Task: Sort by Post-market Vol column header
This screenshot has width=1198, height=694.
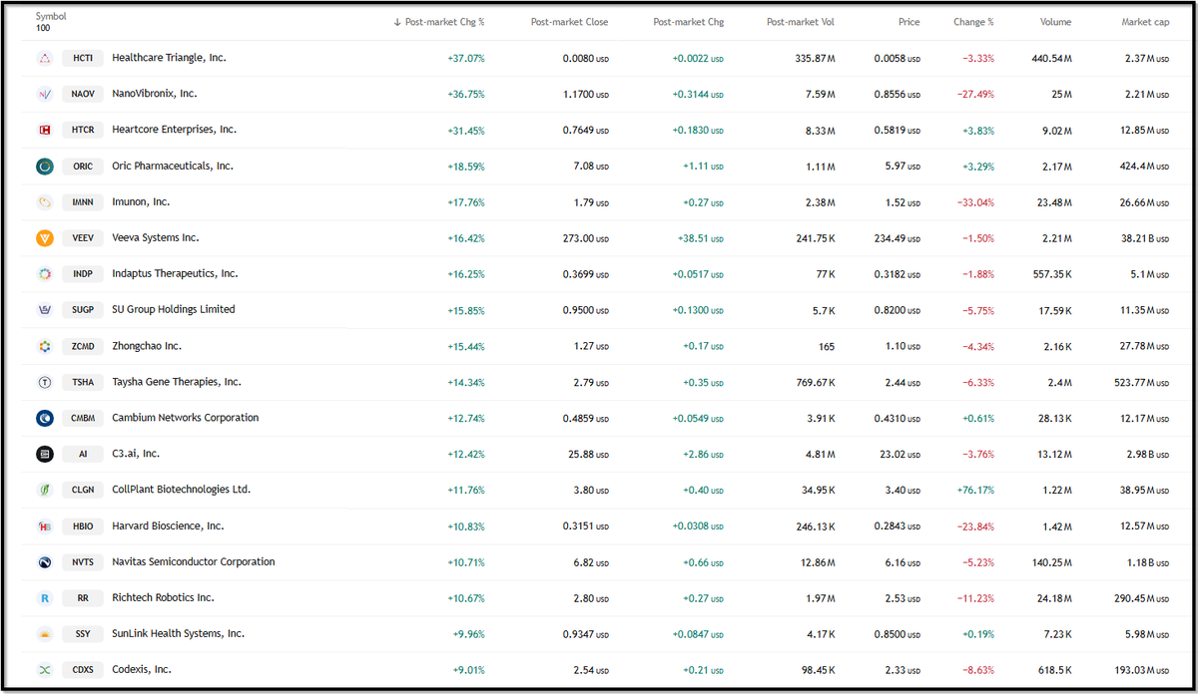Action: (x=801, y=22)
